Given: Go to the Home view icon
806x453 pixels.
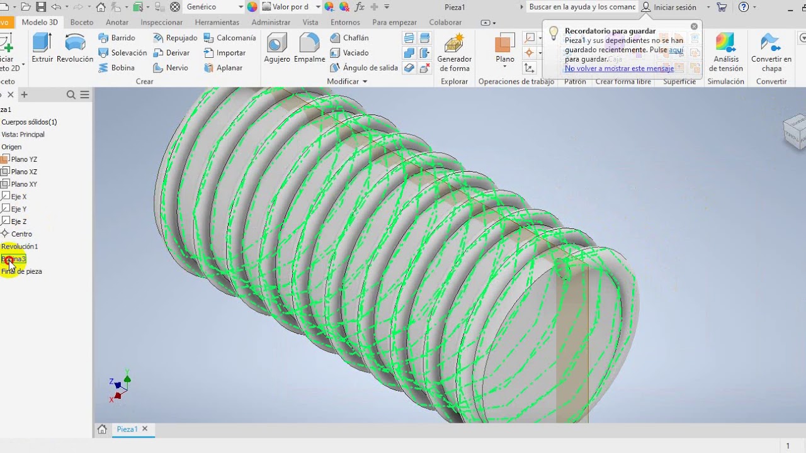Looking at the screenshot, I should coord(101,7).
